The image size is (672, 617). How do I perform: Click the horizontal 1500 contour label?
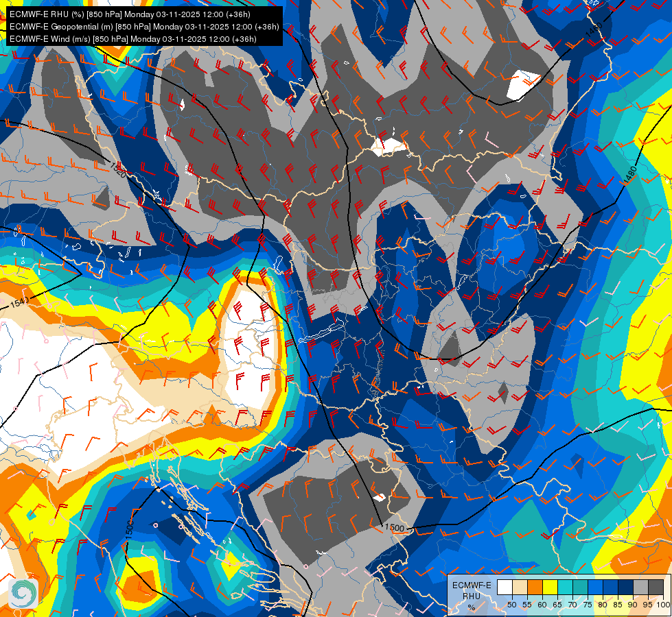click(x=394, y=527)
